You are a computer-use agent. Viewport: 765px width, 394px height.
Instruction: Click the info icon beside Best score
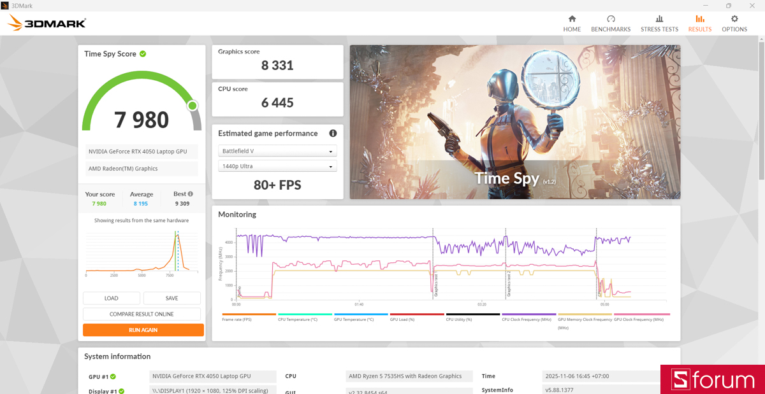click(190, 193)
